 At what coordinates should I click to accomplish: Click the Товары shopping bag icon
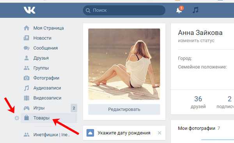pos(27,118)
